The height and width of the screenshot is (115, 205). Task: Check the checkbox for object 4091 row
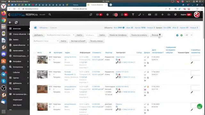click(x=34, y=104)
